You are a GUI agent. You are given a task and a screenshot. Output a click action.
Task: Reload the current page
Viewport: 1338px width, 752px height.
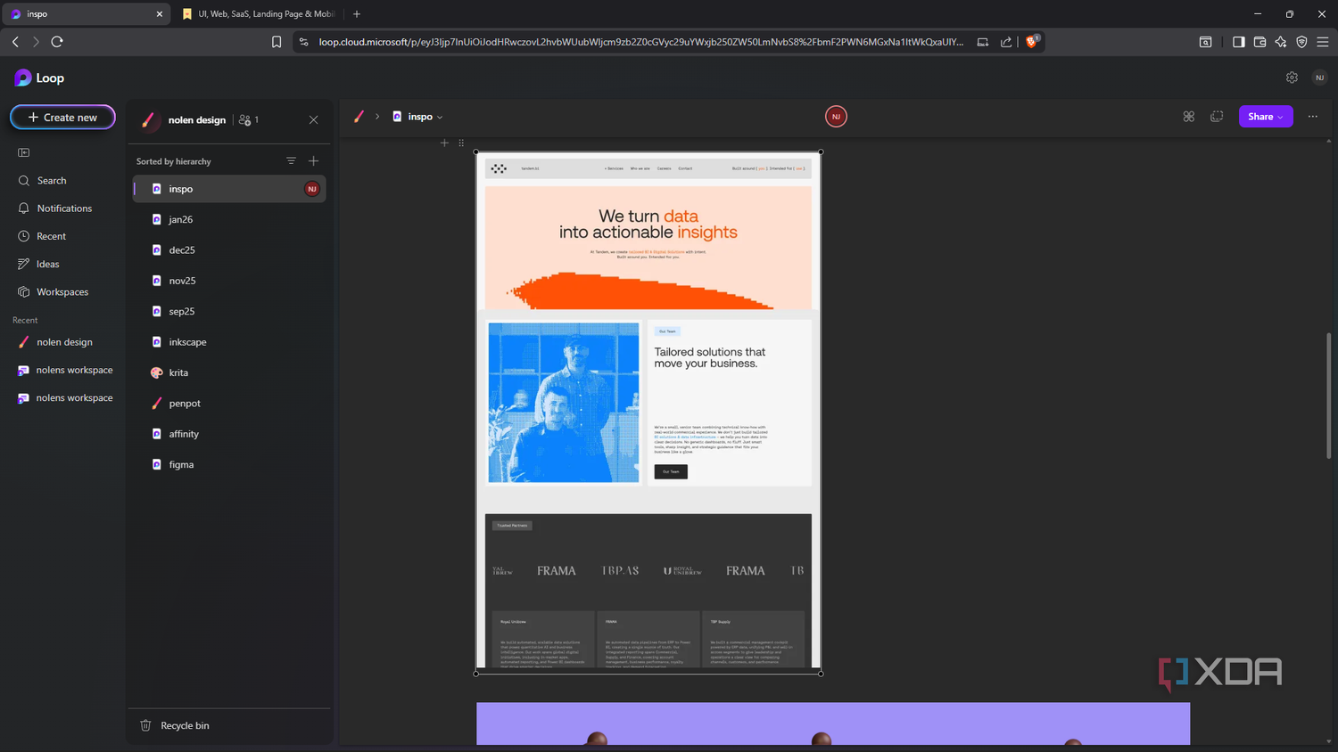57,42
